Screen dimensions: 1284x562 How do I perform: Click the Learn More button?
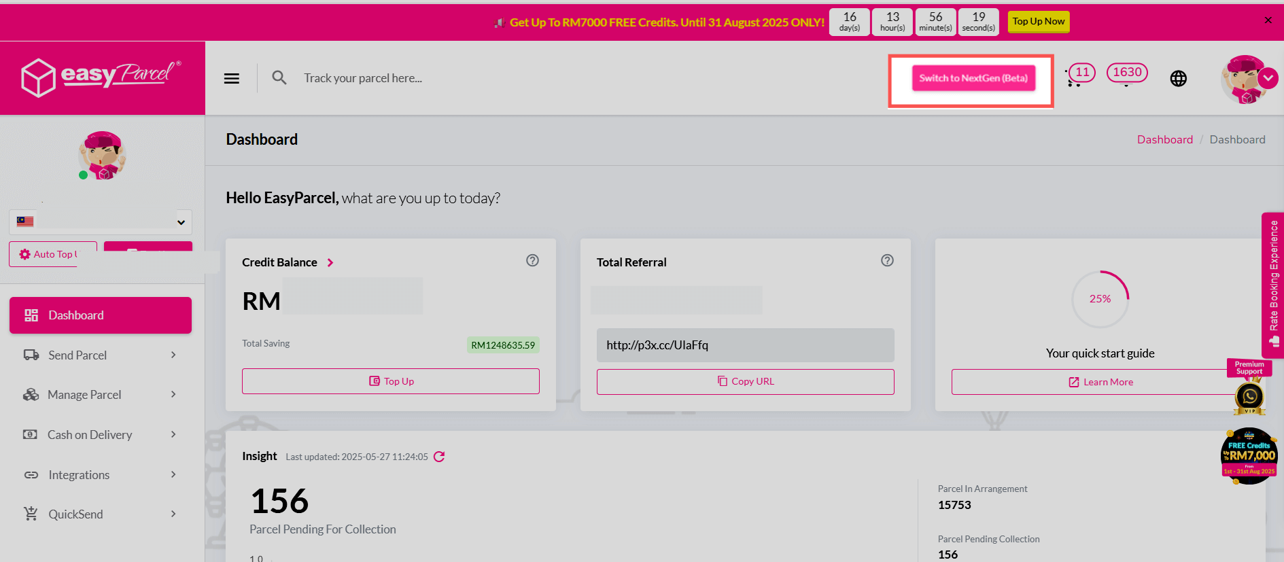click(1100, 382)
